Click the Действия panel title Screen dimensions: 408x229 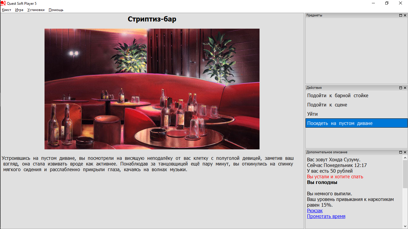(314, 88)
